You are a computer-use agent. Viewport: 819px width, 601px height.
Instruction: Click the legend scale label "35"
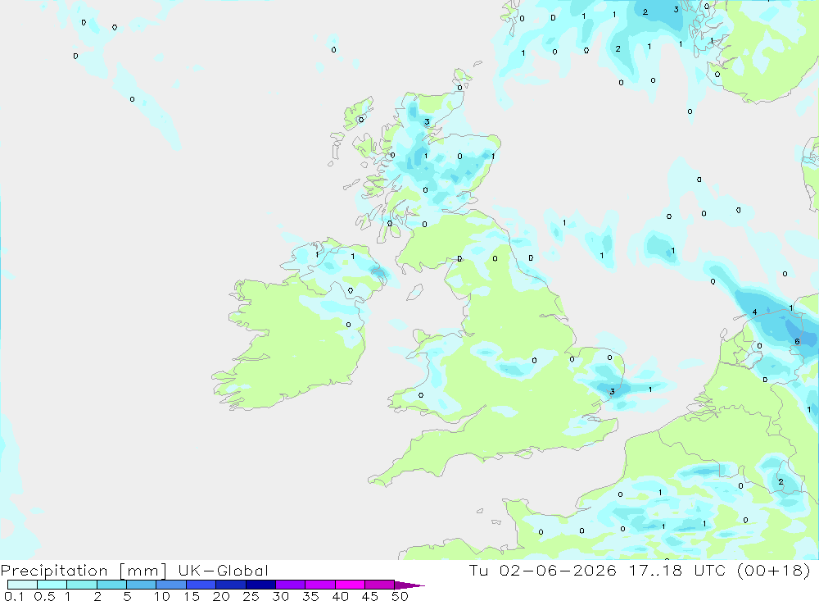[x=310, y=596]
